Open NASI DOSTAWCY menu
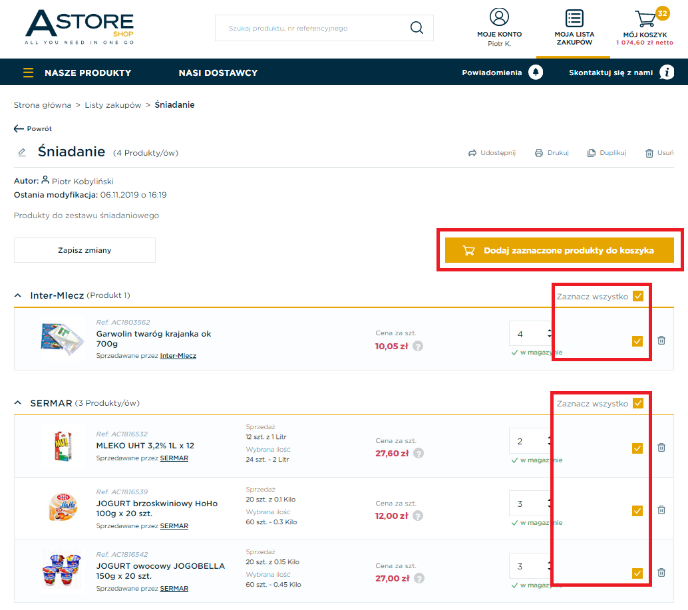This screenshot has height=610, width=688. (x=218, y=73)
